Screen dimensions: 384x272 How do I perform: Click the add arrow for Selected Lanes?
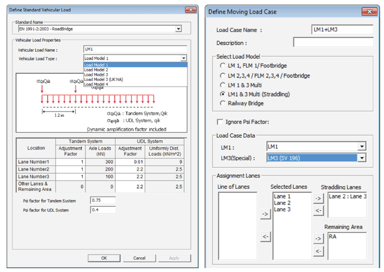point(265,214)
